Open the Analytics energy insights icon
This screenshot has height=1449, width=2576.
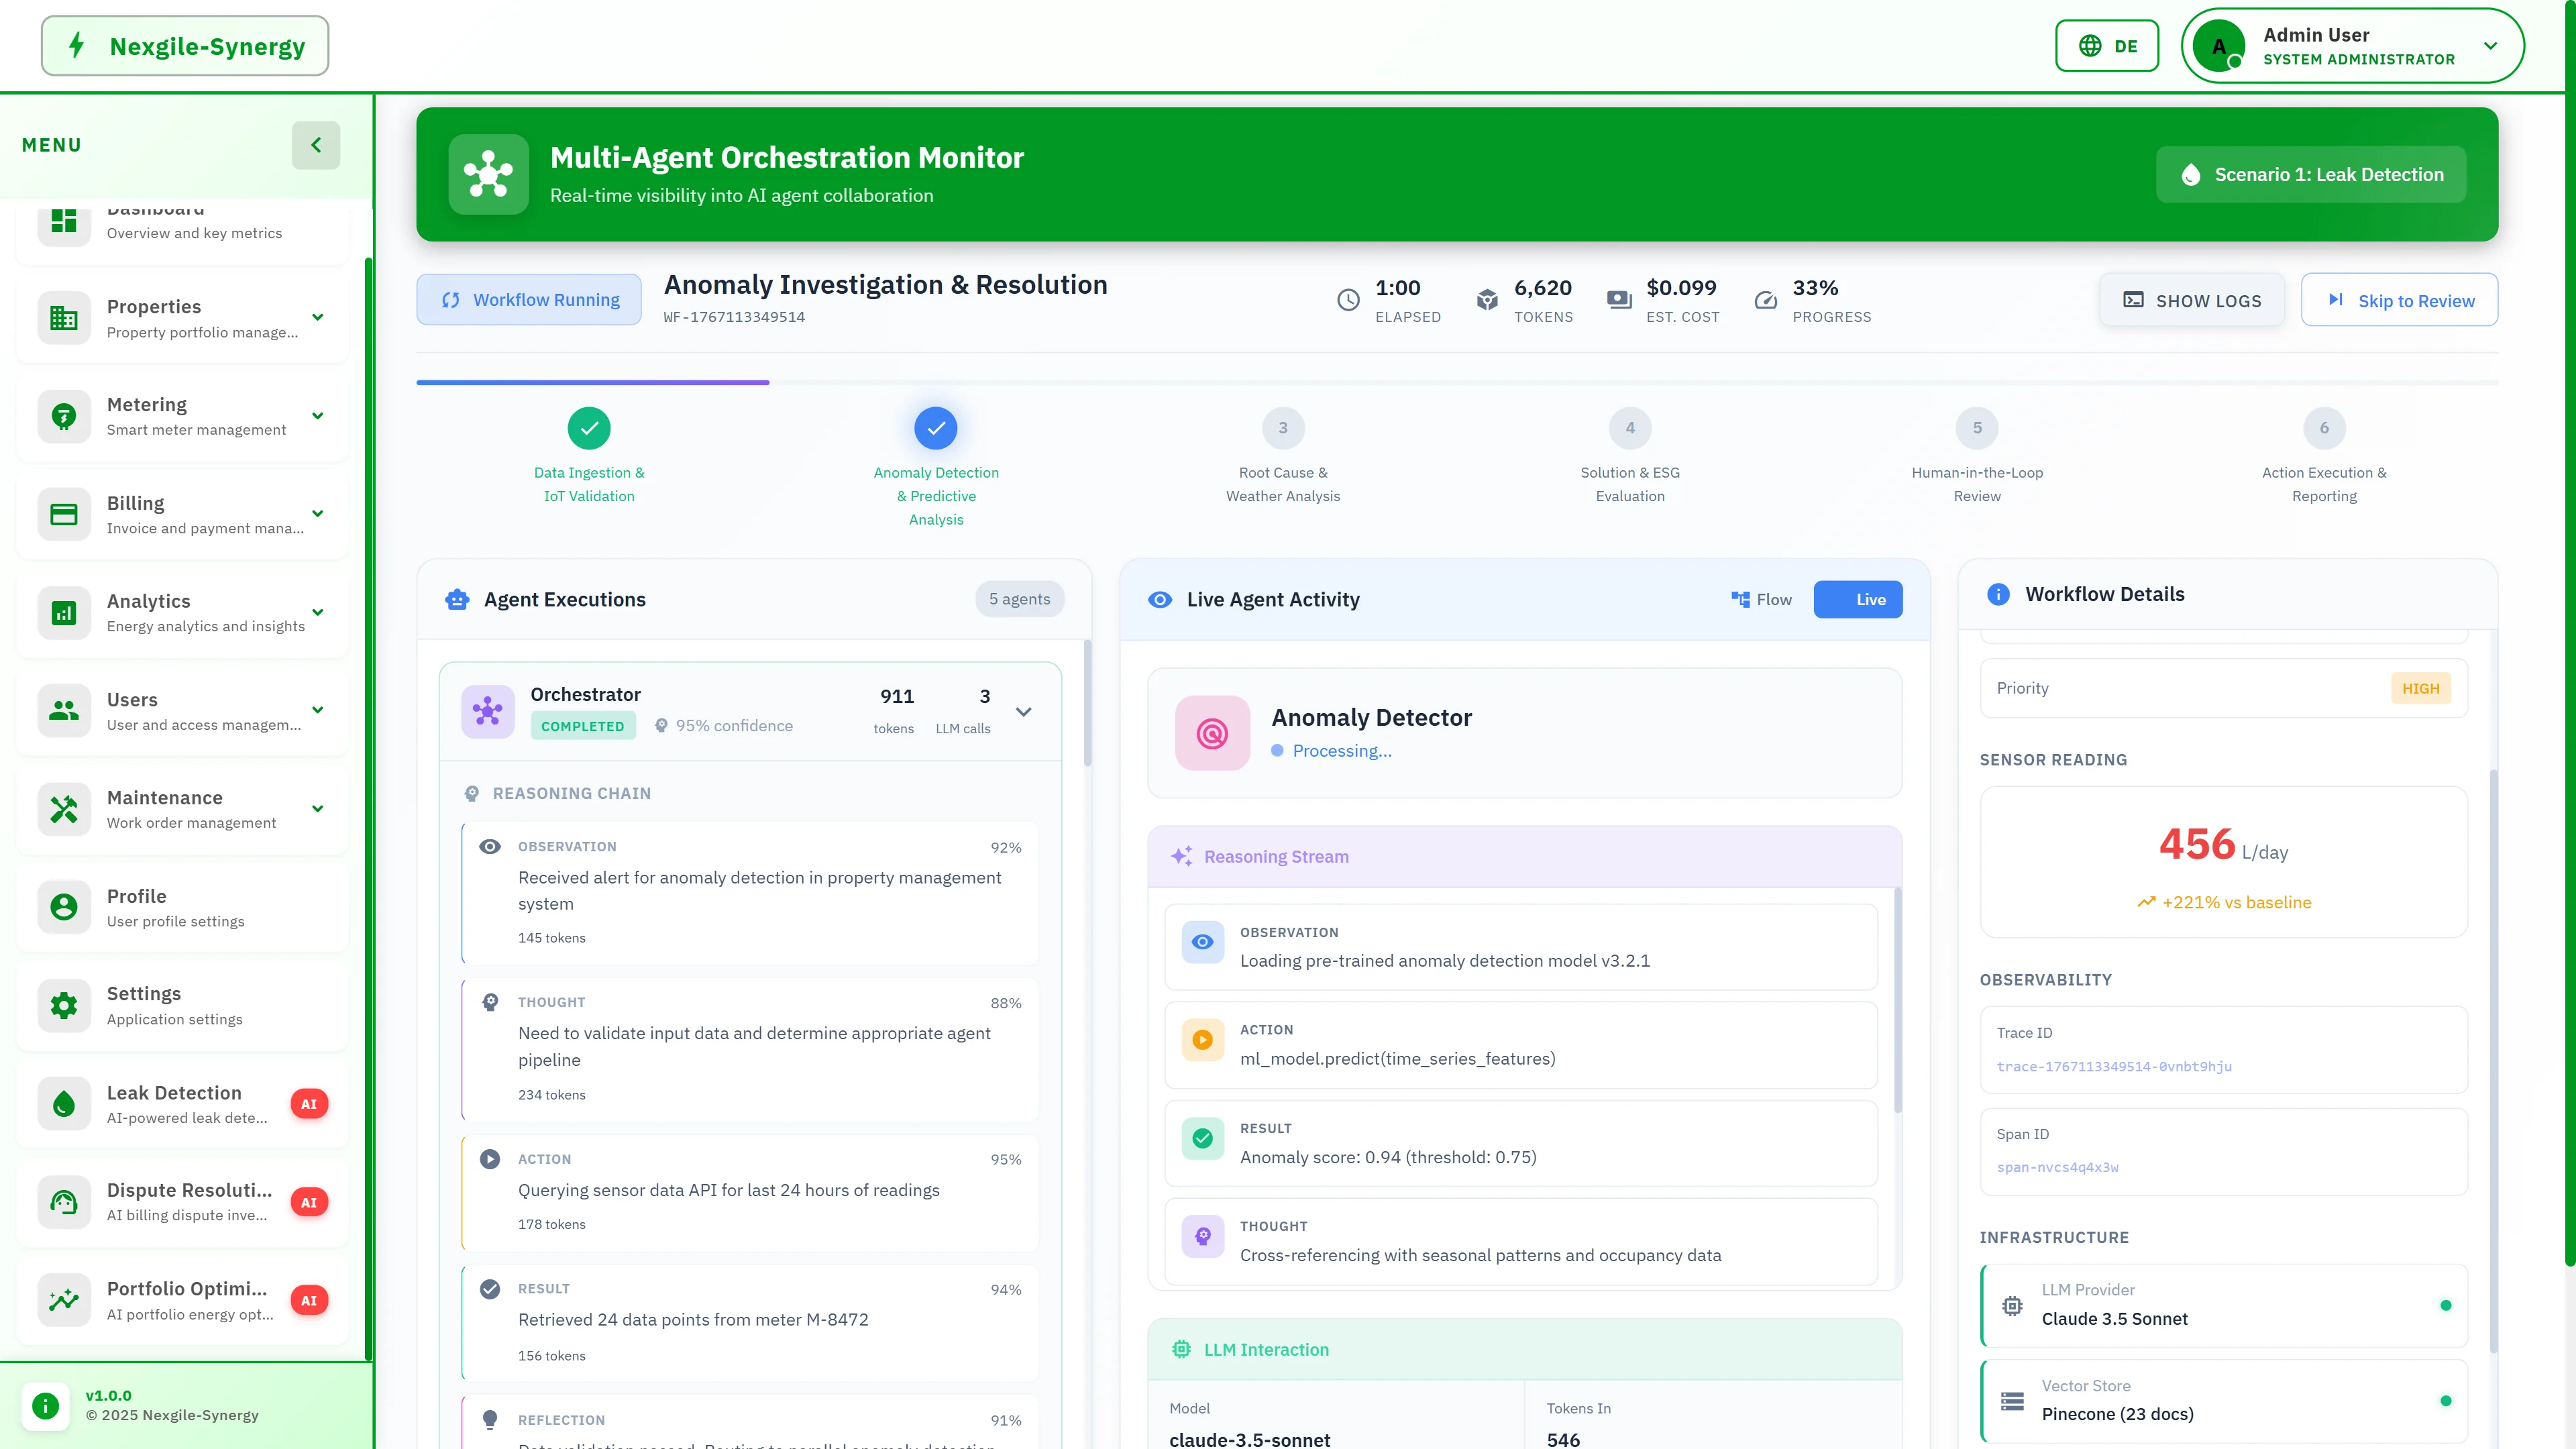coord(63,612)
